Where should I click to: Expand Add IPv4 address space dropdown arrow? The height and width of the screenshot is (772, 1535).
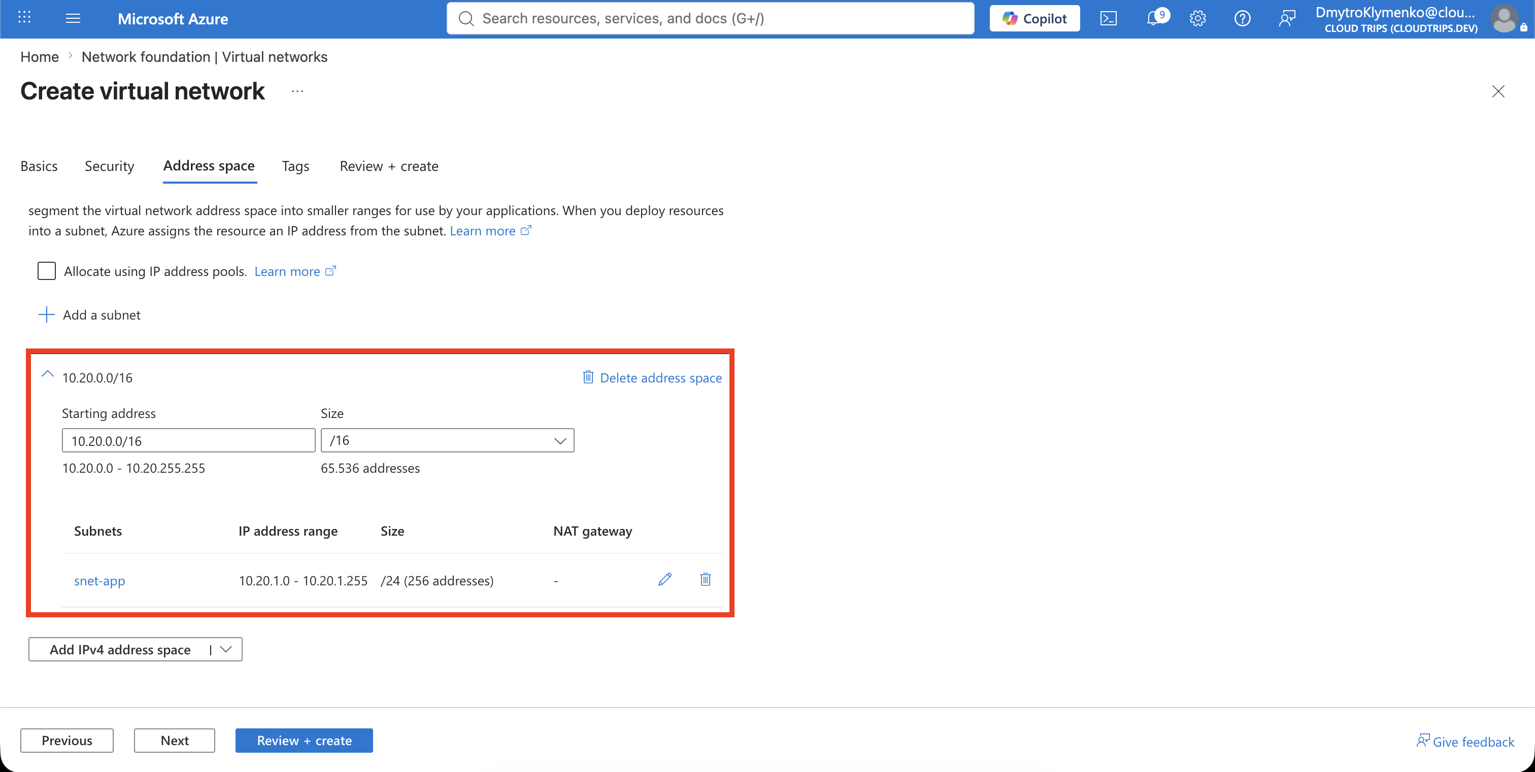pos(226,649)
